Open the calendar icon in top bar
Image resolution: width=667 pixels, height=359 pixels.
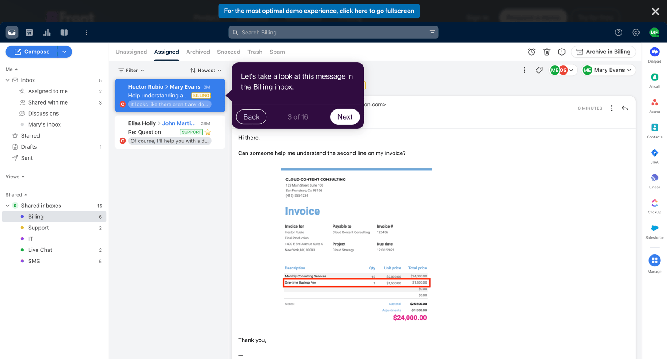[30, 32]
